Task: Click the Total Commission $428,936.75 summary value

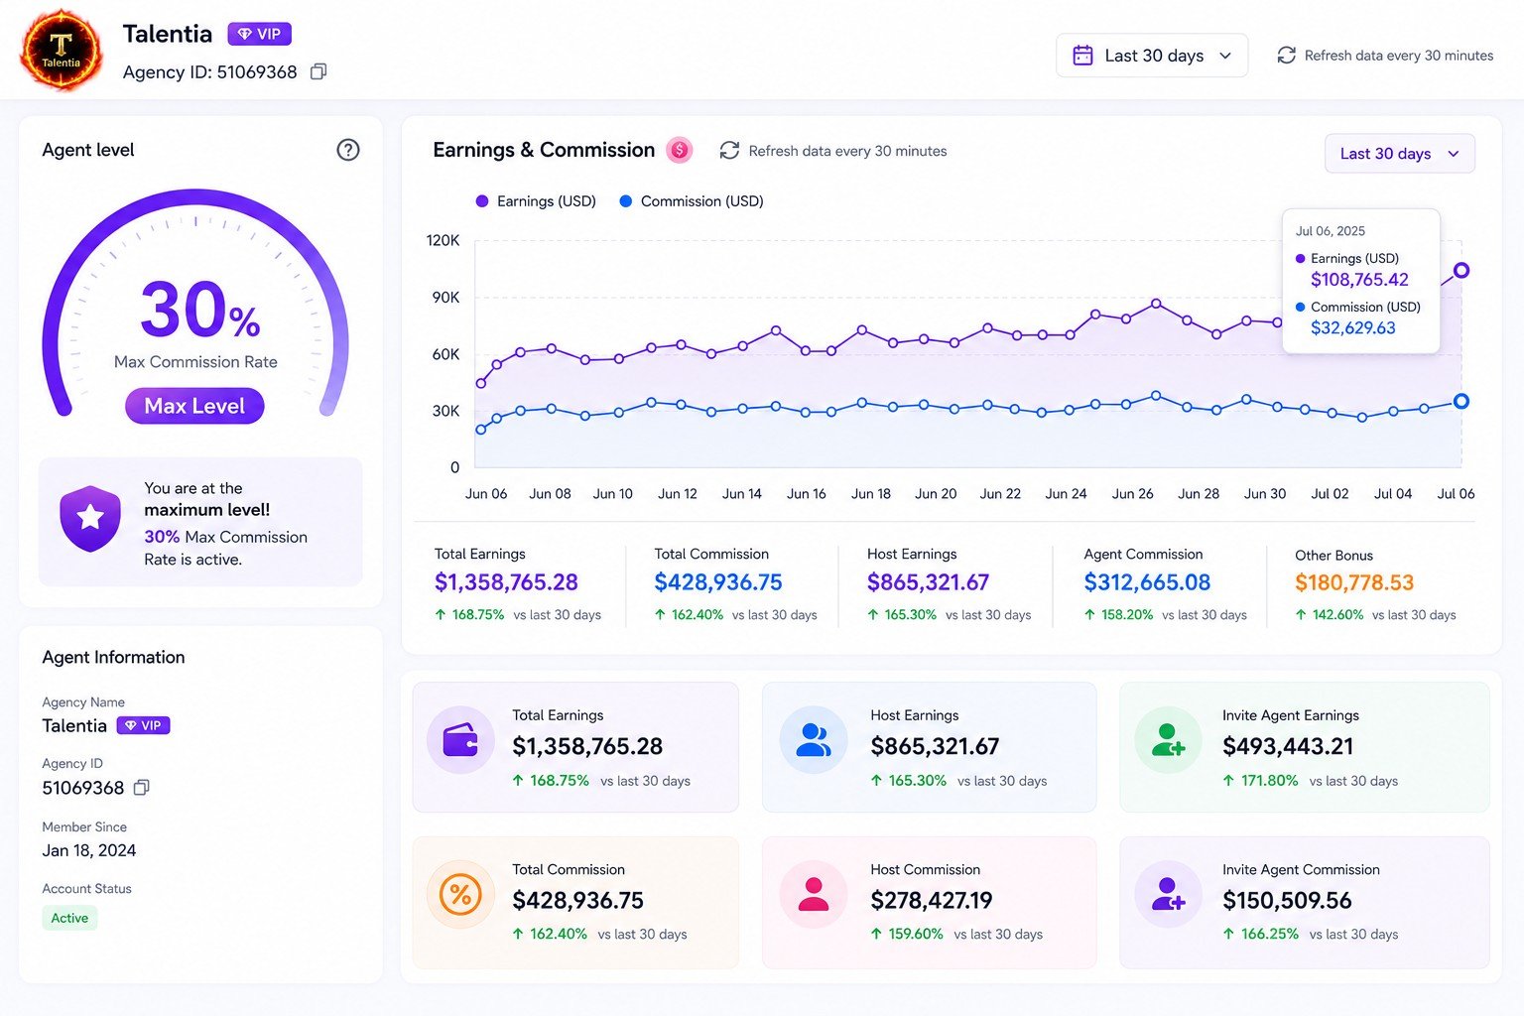Action: coord(718,582)
